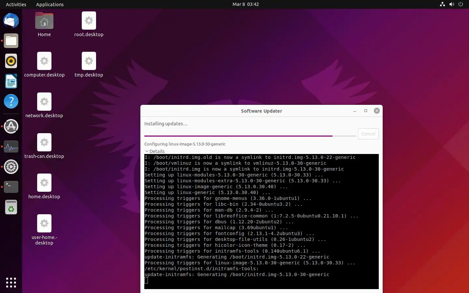Open the volume indicator in top bar
The width and height of the screenshot is (469, 293).
click(x=451, y=4)
